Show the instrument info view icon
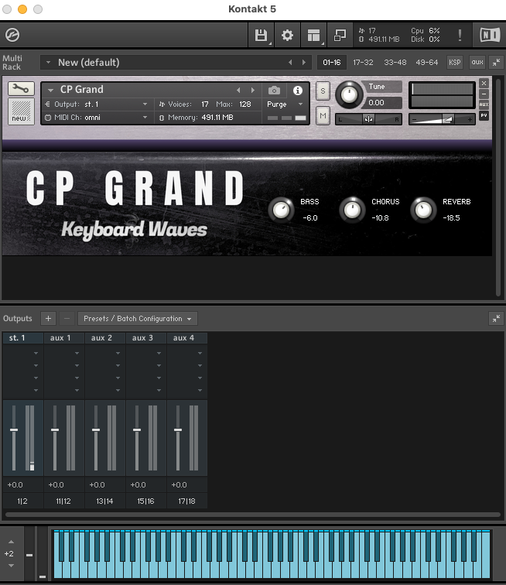This screenshot has height=585, width=506. 297,91
